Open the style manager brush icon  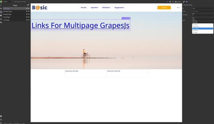tap(184, 2)
